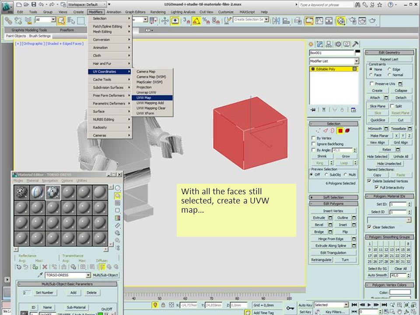Click Retriangulate button
The image size is (420, 315).
point(321,260)
